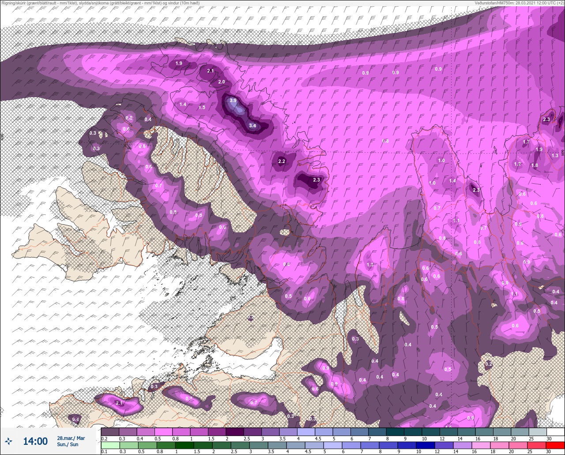This screenshot has width=565, height=455.
Task: Select the darkest purple 2 swatch in upper legend
Action: [234, 432]
